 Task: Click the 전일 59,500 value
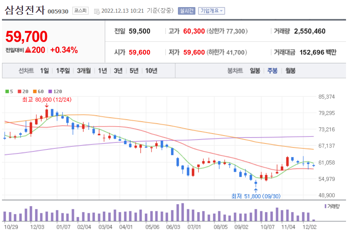139,31
